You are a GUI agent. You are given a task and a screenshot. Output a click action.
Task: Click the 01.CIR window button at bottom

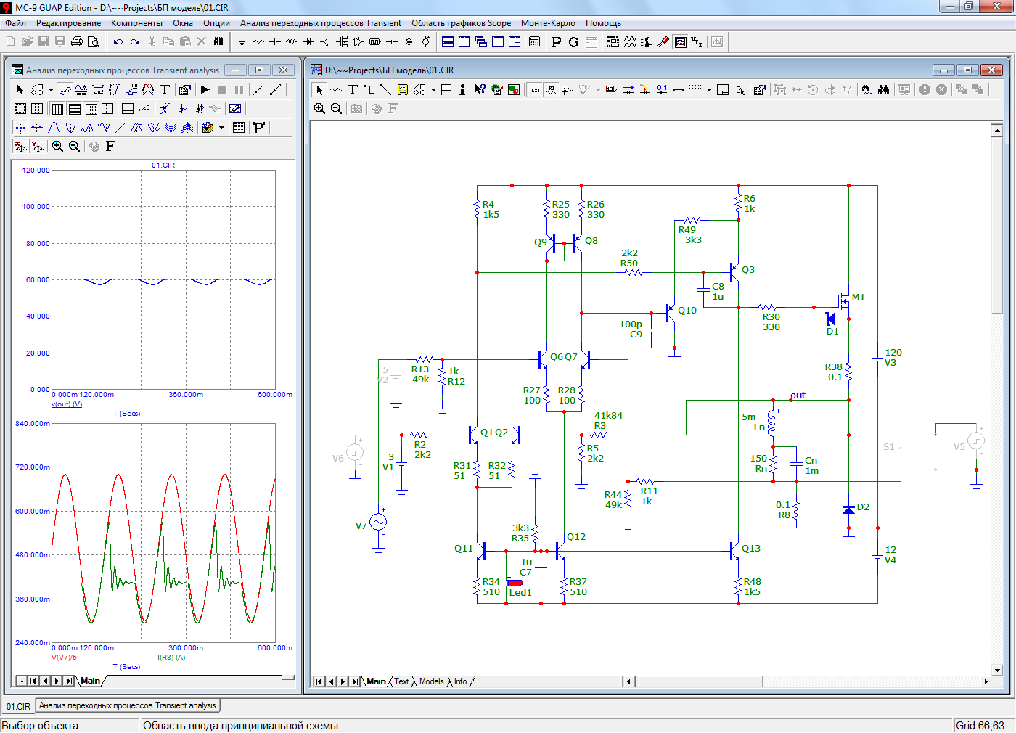click(18, 706)
